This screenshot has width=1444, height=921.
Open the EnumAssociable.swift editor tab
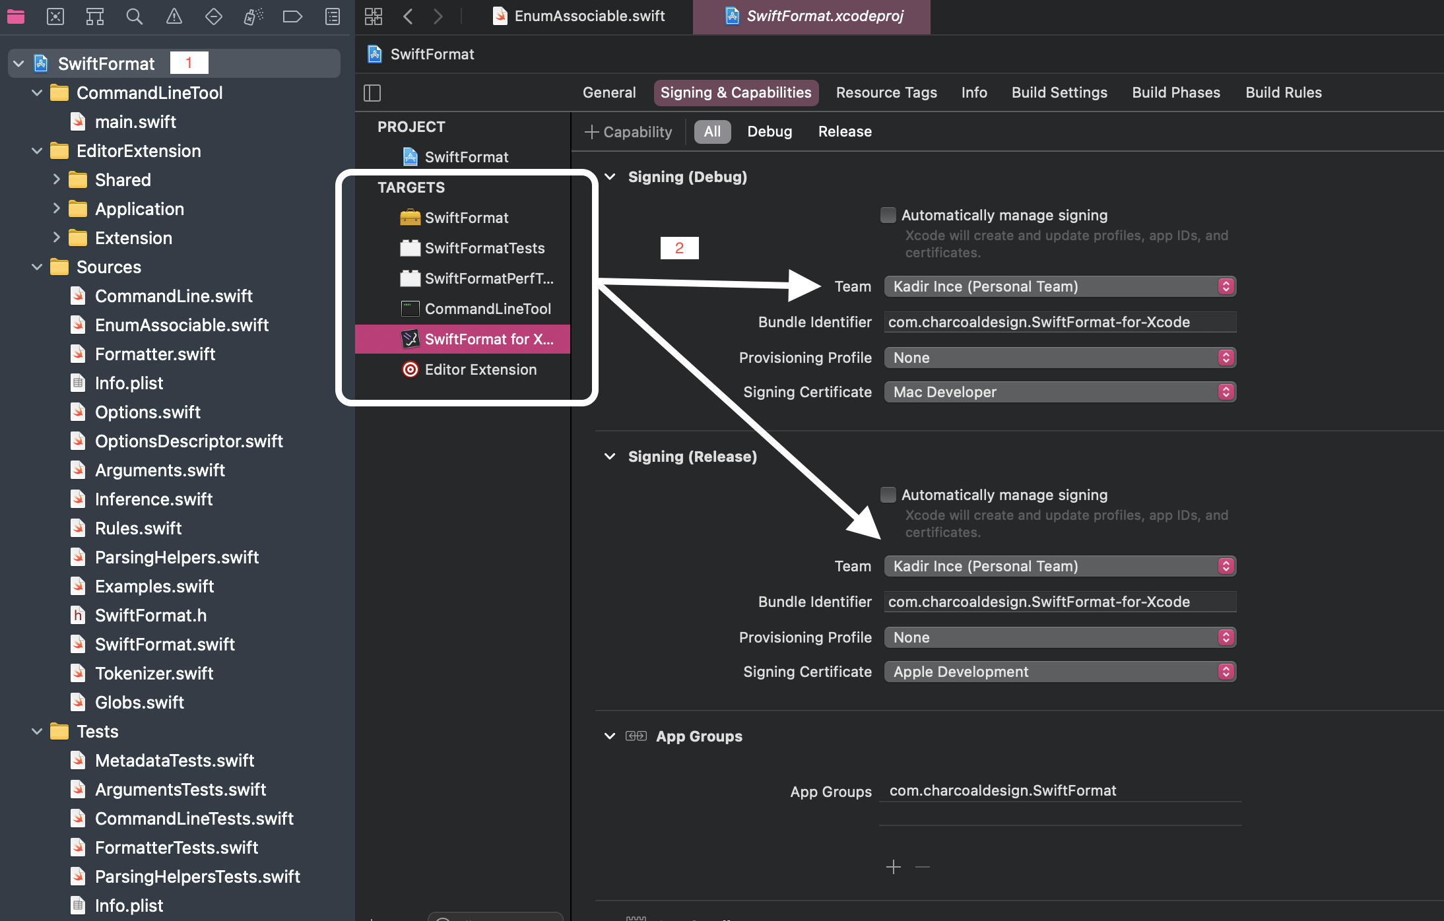pos(579,16)
